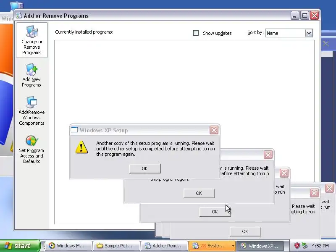This screenshot has height=252, width=336.
Task: Click the lowest OK button near taskbar
Action: pyautogui.click(x=245, y=231)
